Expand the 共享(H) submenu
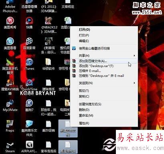 [104, 55]
